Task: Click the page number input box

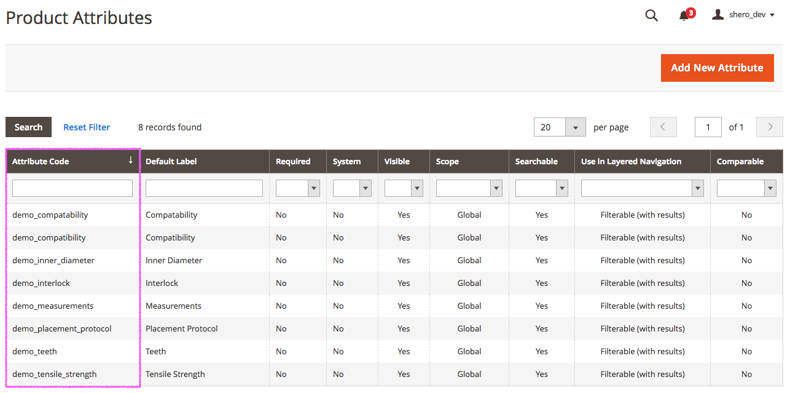Action: pos(708,127)
